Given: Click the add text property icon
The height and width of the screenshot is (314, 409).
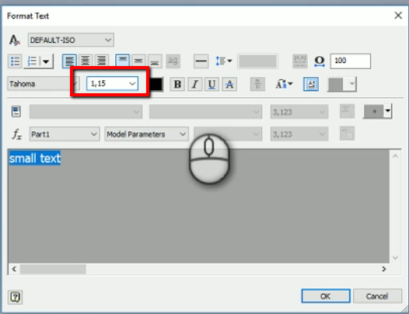Looking at the screenshot, I should pos(347,111).
